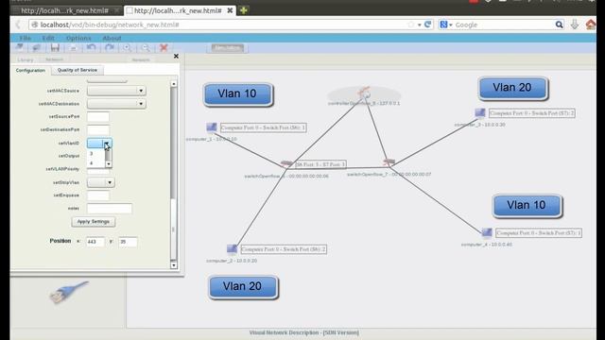This screenshot has width=605, height=340.
Task: Click the setEnqueue input field
Action: point(98,195)
